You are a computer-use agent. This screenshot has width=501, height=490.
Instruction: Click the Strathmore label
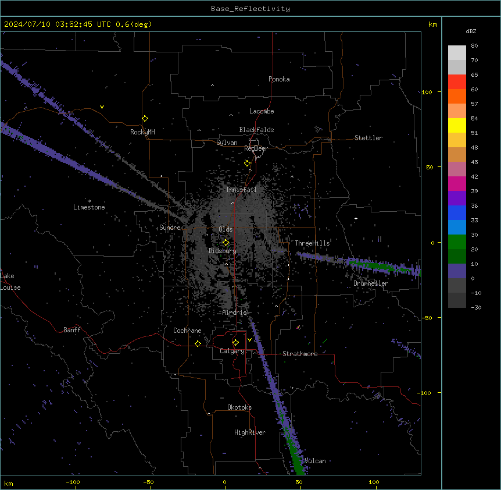tap(300, 354)
